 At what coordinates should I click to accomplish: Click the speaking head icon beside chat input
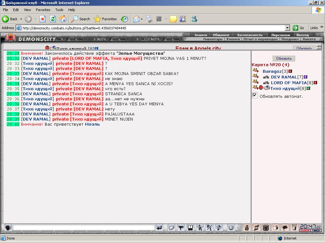point(8,228)
